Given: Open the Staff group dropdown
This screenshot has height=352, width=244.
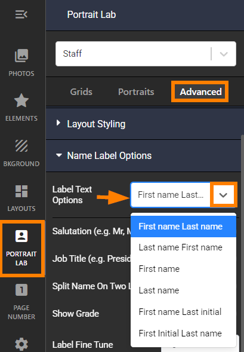Looking at the screenshot, I should (x=146, y=54).
